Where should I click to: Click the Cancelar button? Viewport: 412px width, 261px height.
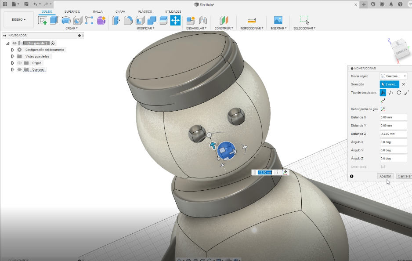click(x=404, y=176)
